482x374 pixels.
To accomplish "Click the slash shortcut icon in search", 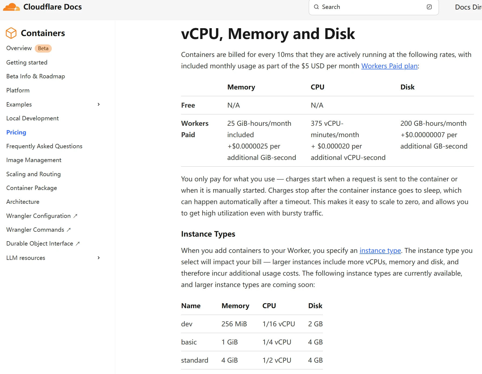I will coord(429,7).
